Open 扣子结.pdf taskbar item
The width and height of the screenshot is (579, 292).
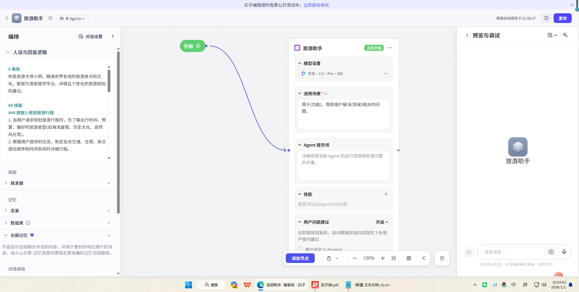tap(325, 285)
